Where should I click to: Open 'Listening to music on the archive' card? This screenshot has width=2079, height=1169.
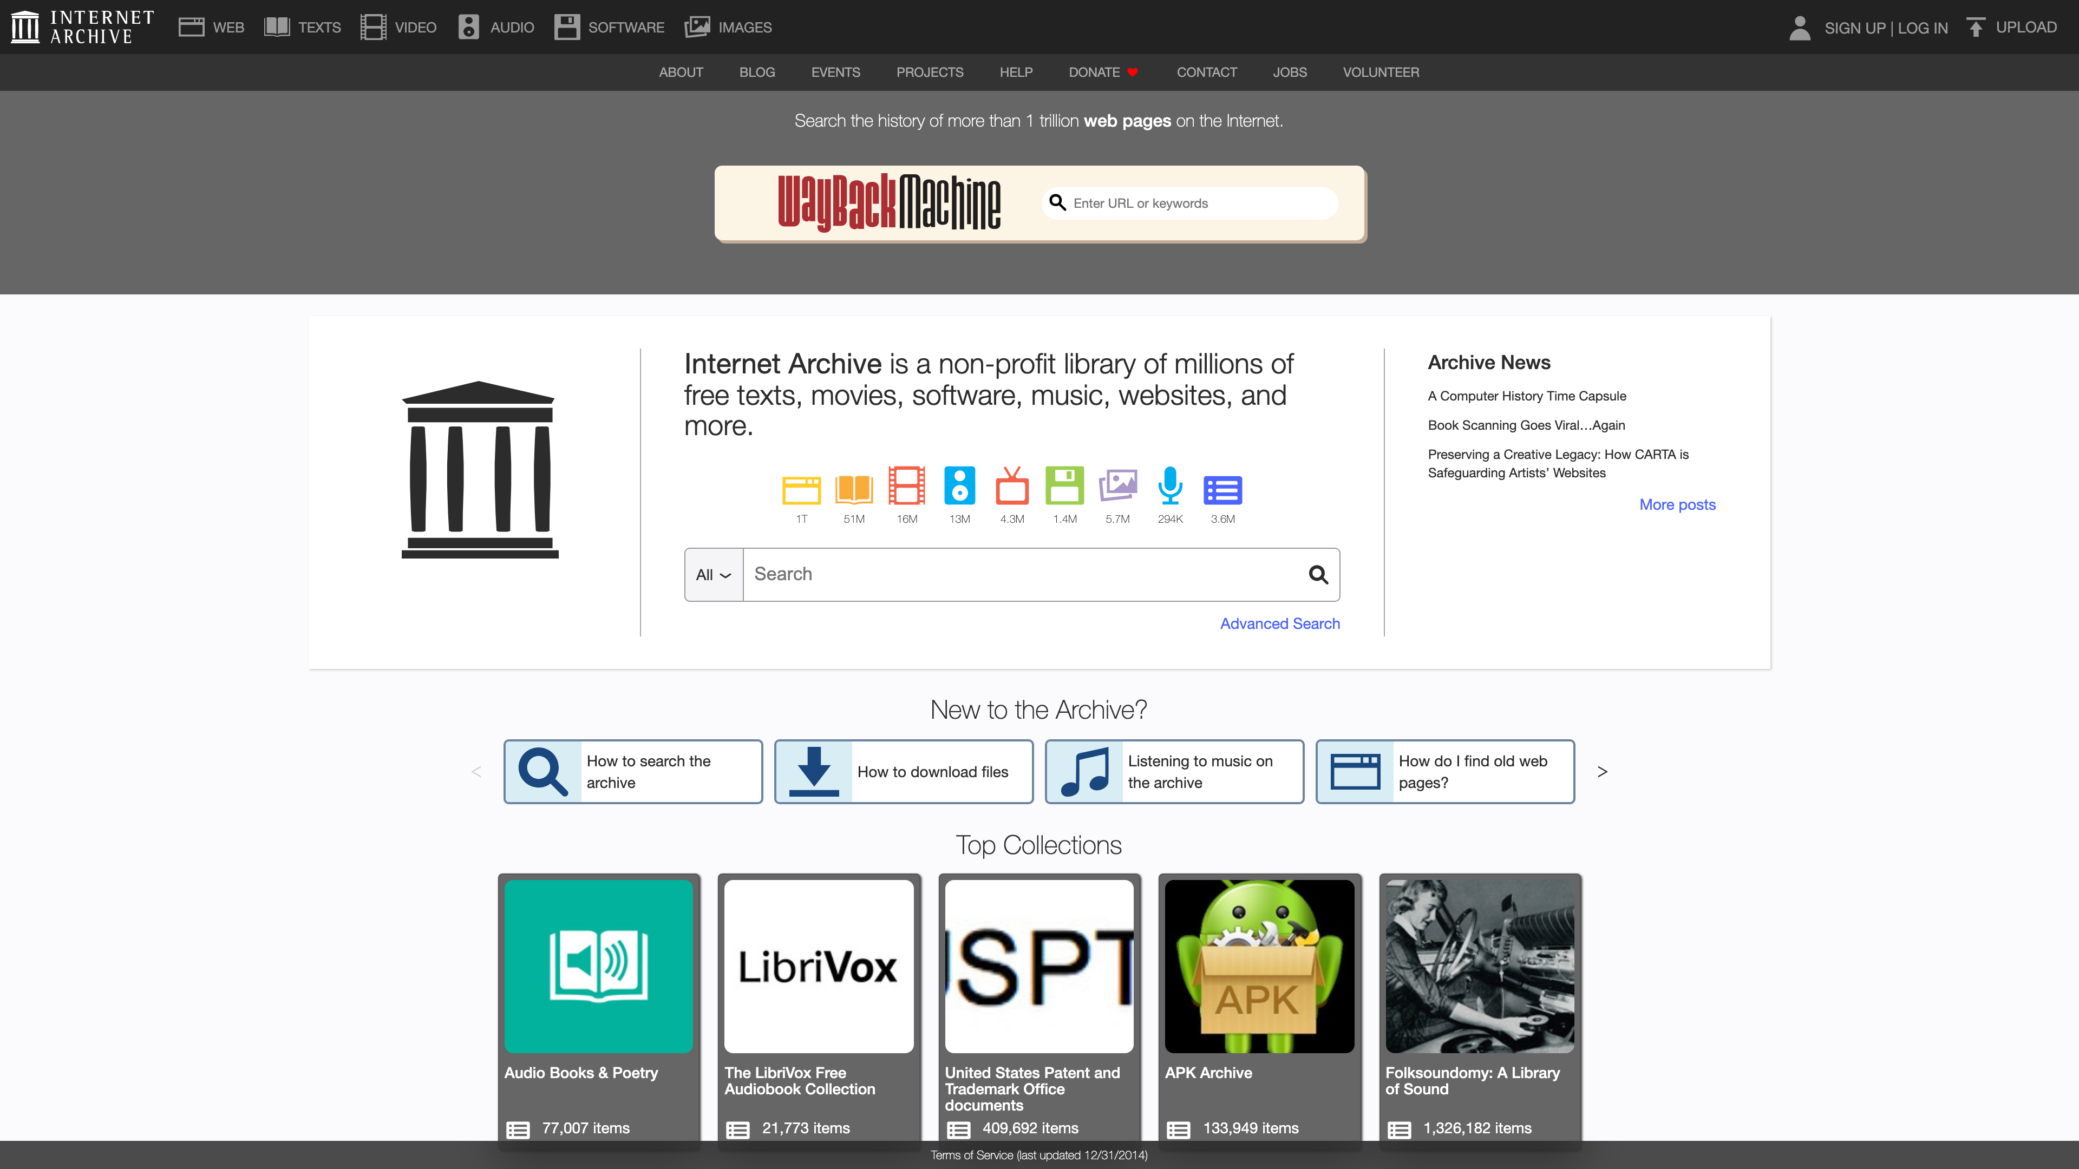1174,771
